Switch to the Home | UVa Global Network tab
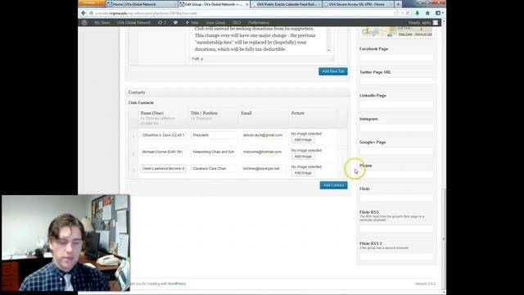The image size is (524, 295). click(x=142, y=4)
